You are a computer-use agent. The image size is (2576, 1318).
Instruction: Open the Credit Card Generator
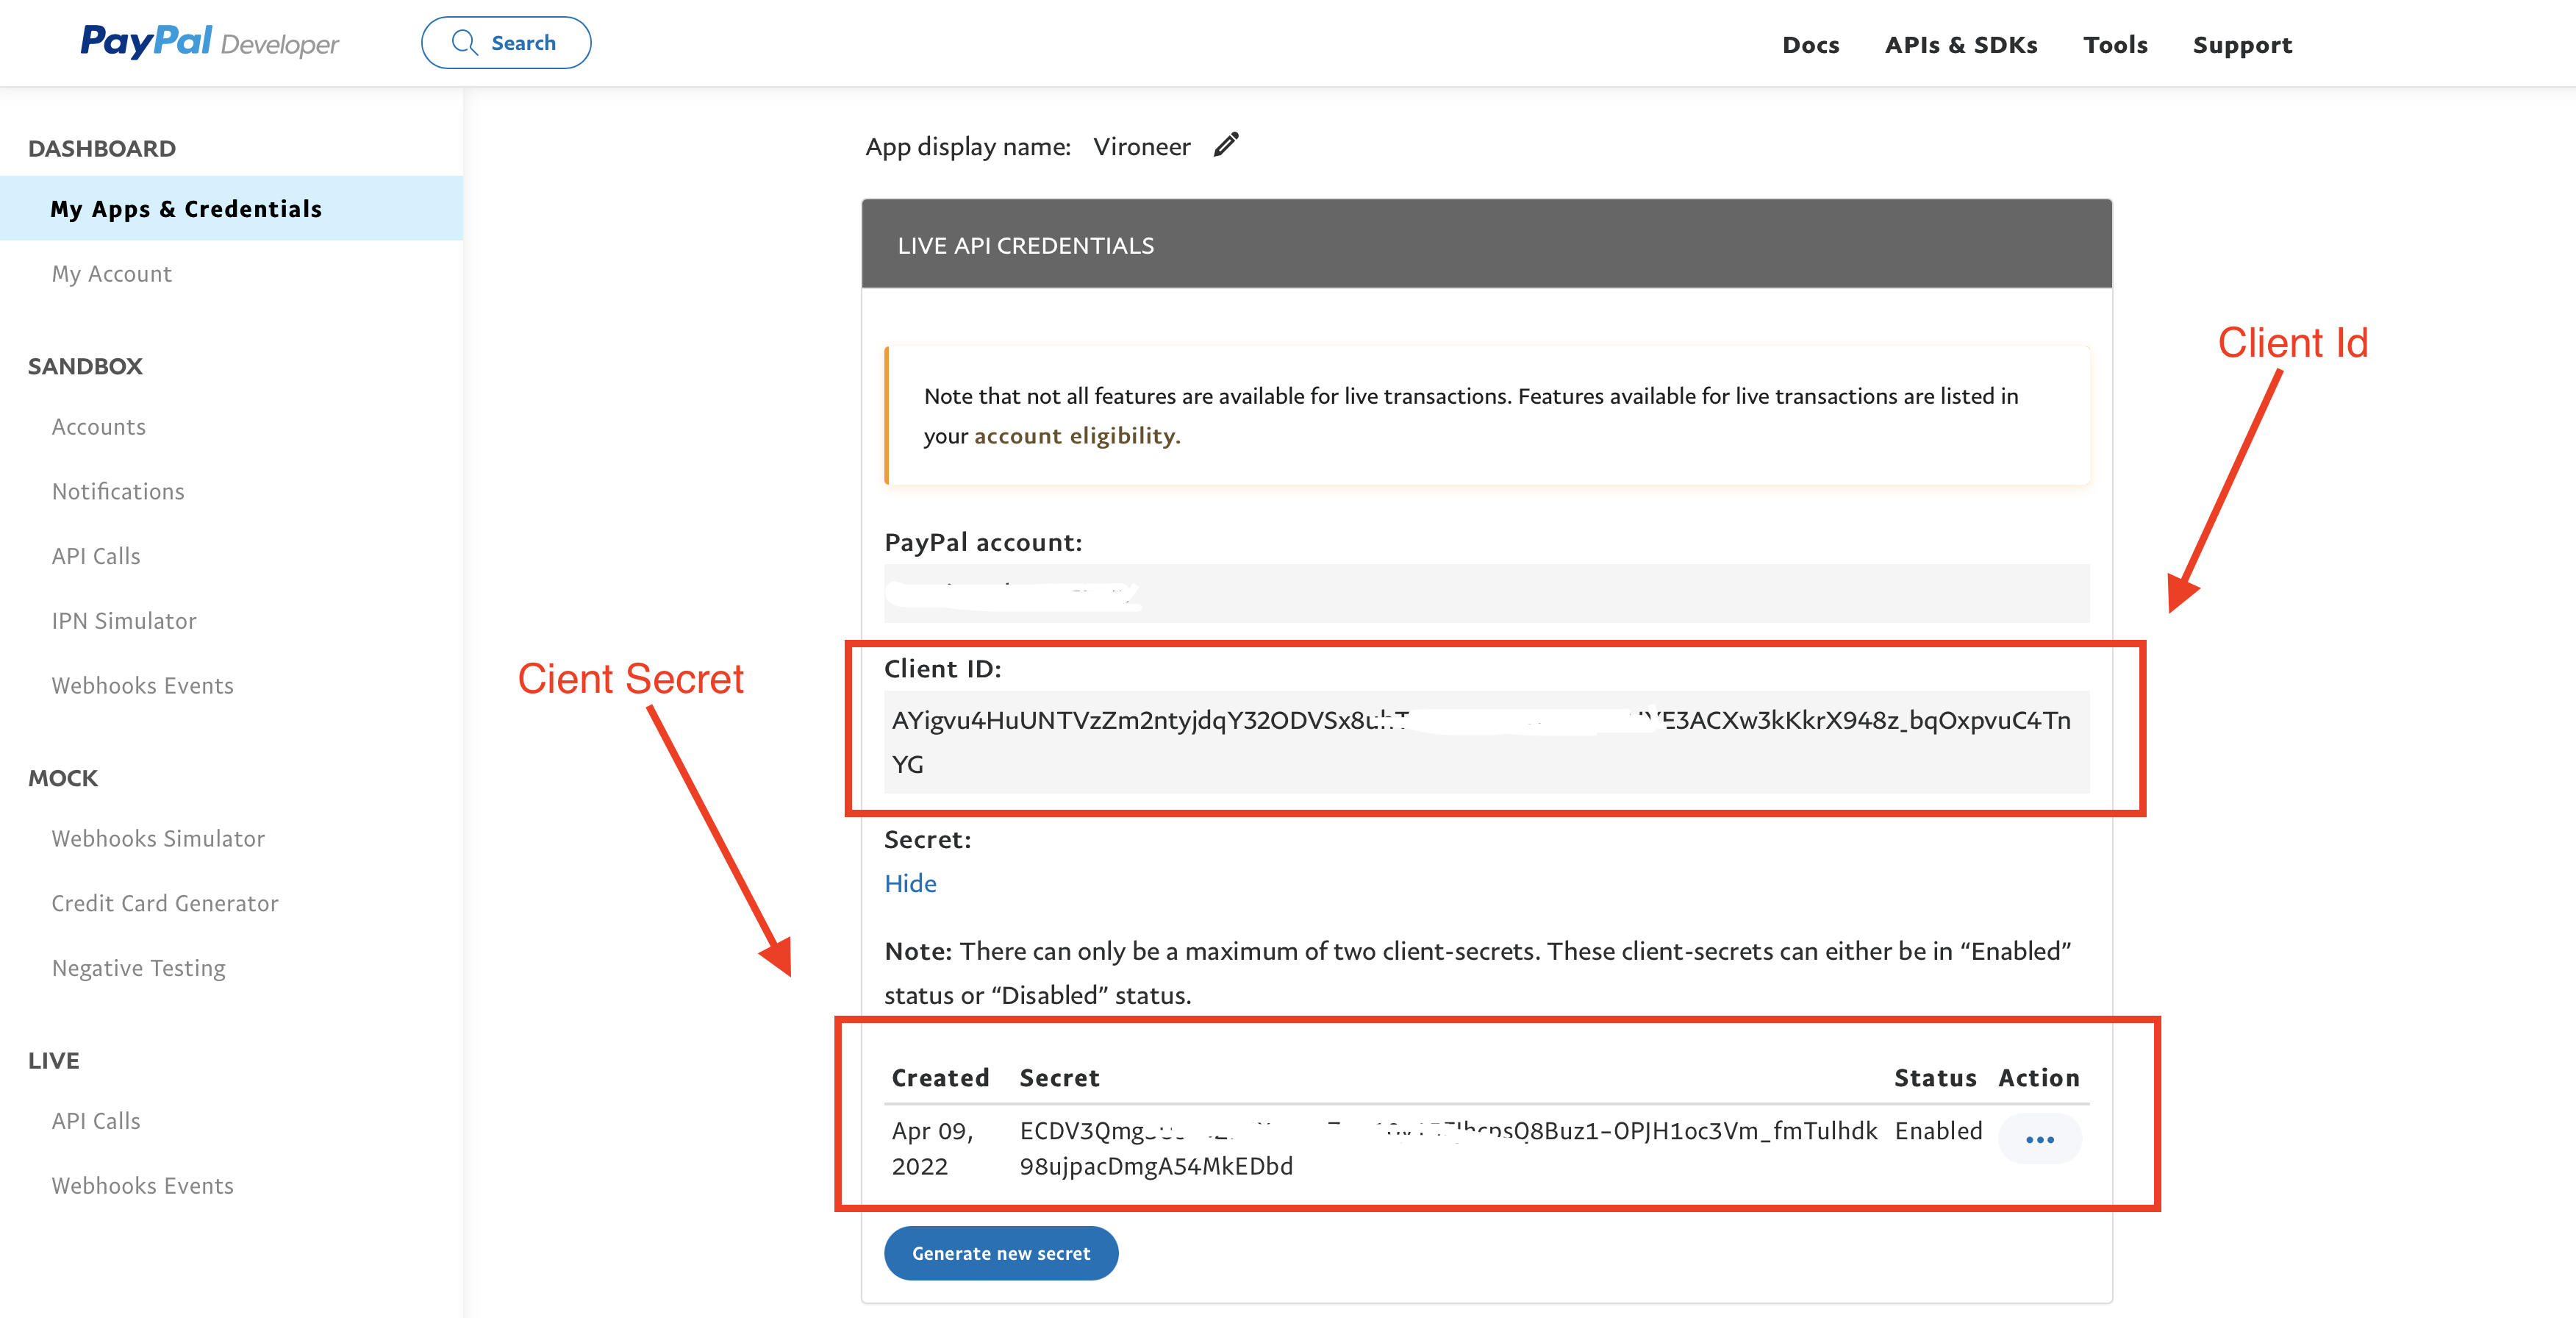pos(165,902)
